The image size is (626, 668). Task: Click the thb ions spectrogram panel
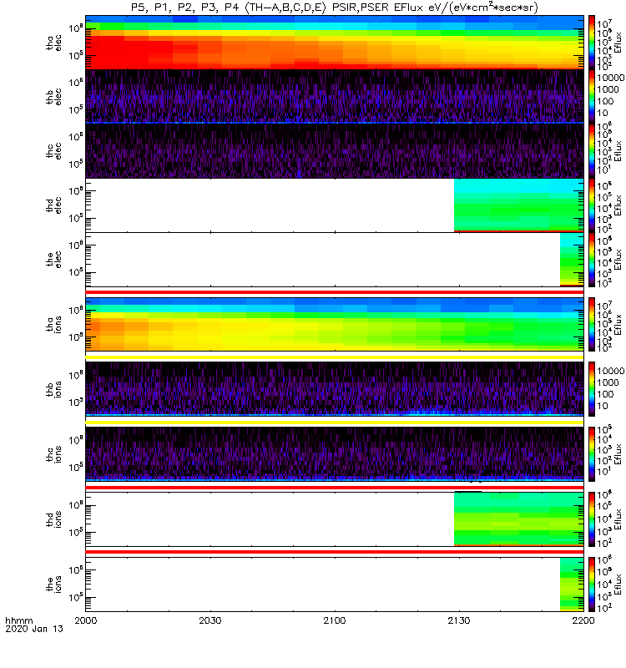pyautogui.click(x=335, y=389)
